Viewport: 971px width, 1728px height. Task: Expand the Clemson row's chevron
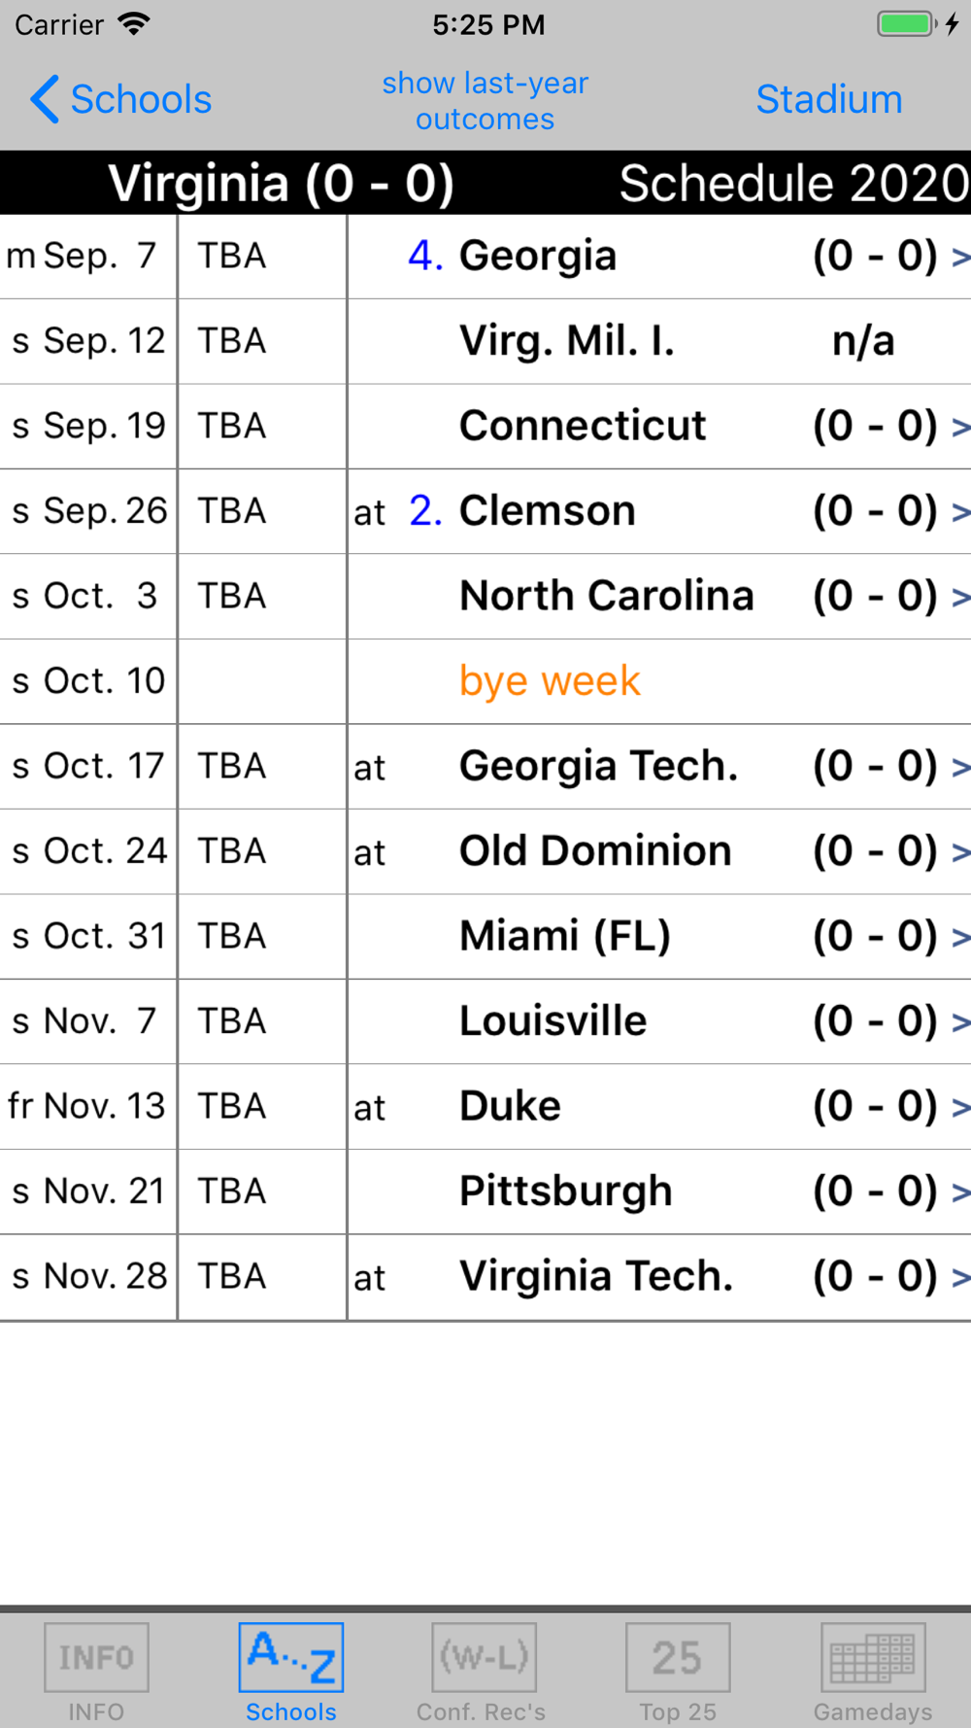[x=960, y=511]
